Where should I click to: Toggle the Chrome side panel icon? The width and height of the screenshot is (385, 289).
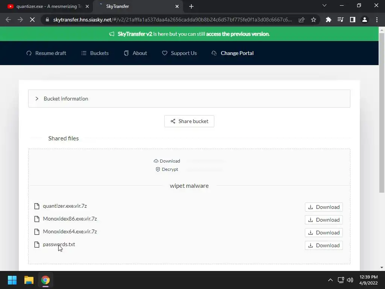(x=353, y=20)
